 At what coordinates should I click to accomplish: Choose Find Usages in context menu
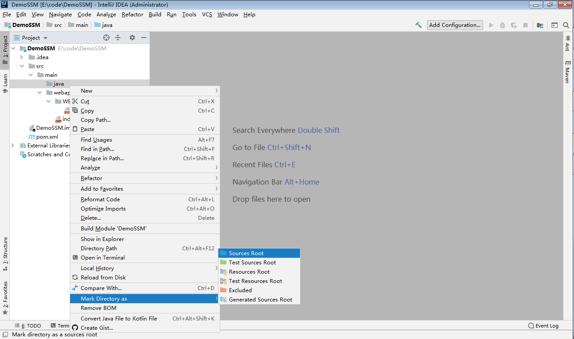[145, 140]
